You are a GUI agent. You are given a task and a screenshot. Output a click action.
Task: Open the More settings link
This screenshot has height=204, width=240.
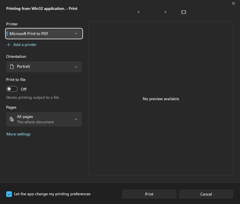coord(18,134)
